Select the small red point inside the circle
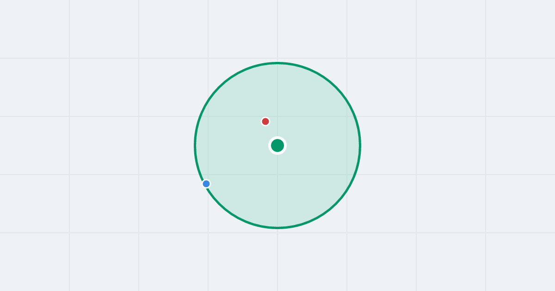Viewport: 555px width, 291px height. point(265,121)
